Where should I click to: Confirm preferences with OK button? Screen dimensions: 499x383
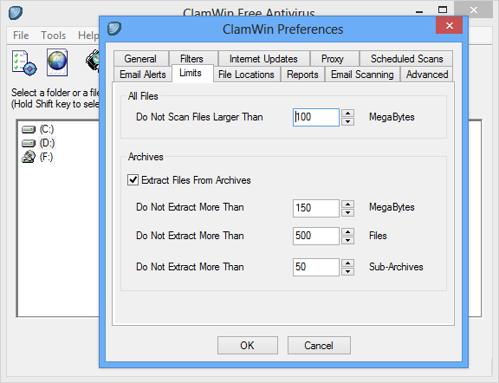pyautogui.click(x=248, y=345)
